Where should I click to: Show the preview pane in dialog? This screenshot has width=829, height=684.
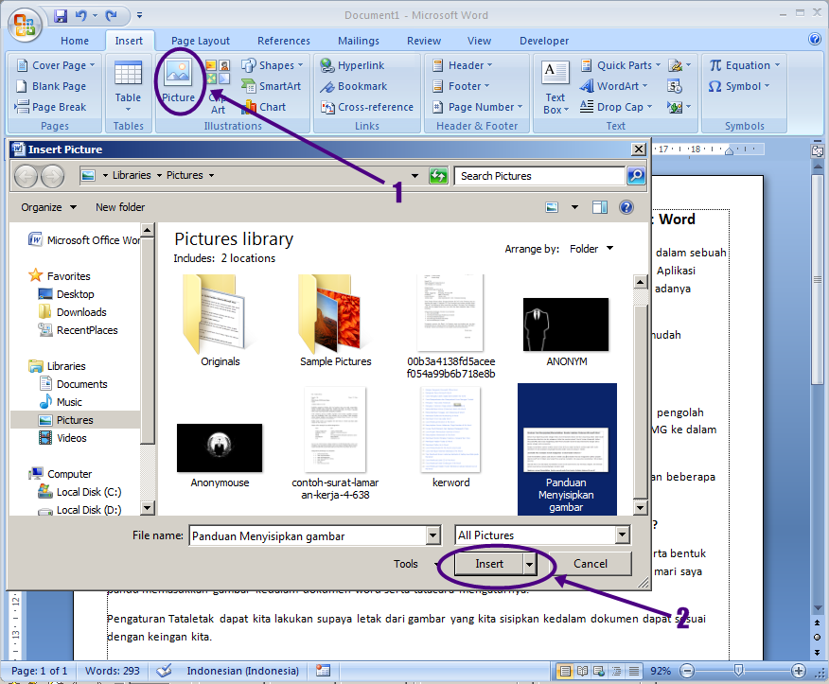600,207
